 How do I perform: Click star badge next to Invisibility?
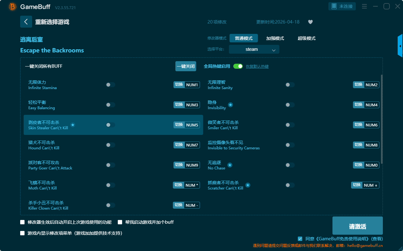pyautogui.click(x=230, y=105)
